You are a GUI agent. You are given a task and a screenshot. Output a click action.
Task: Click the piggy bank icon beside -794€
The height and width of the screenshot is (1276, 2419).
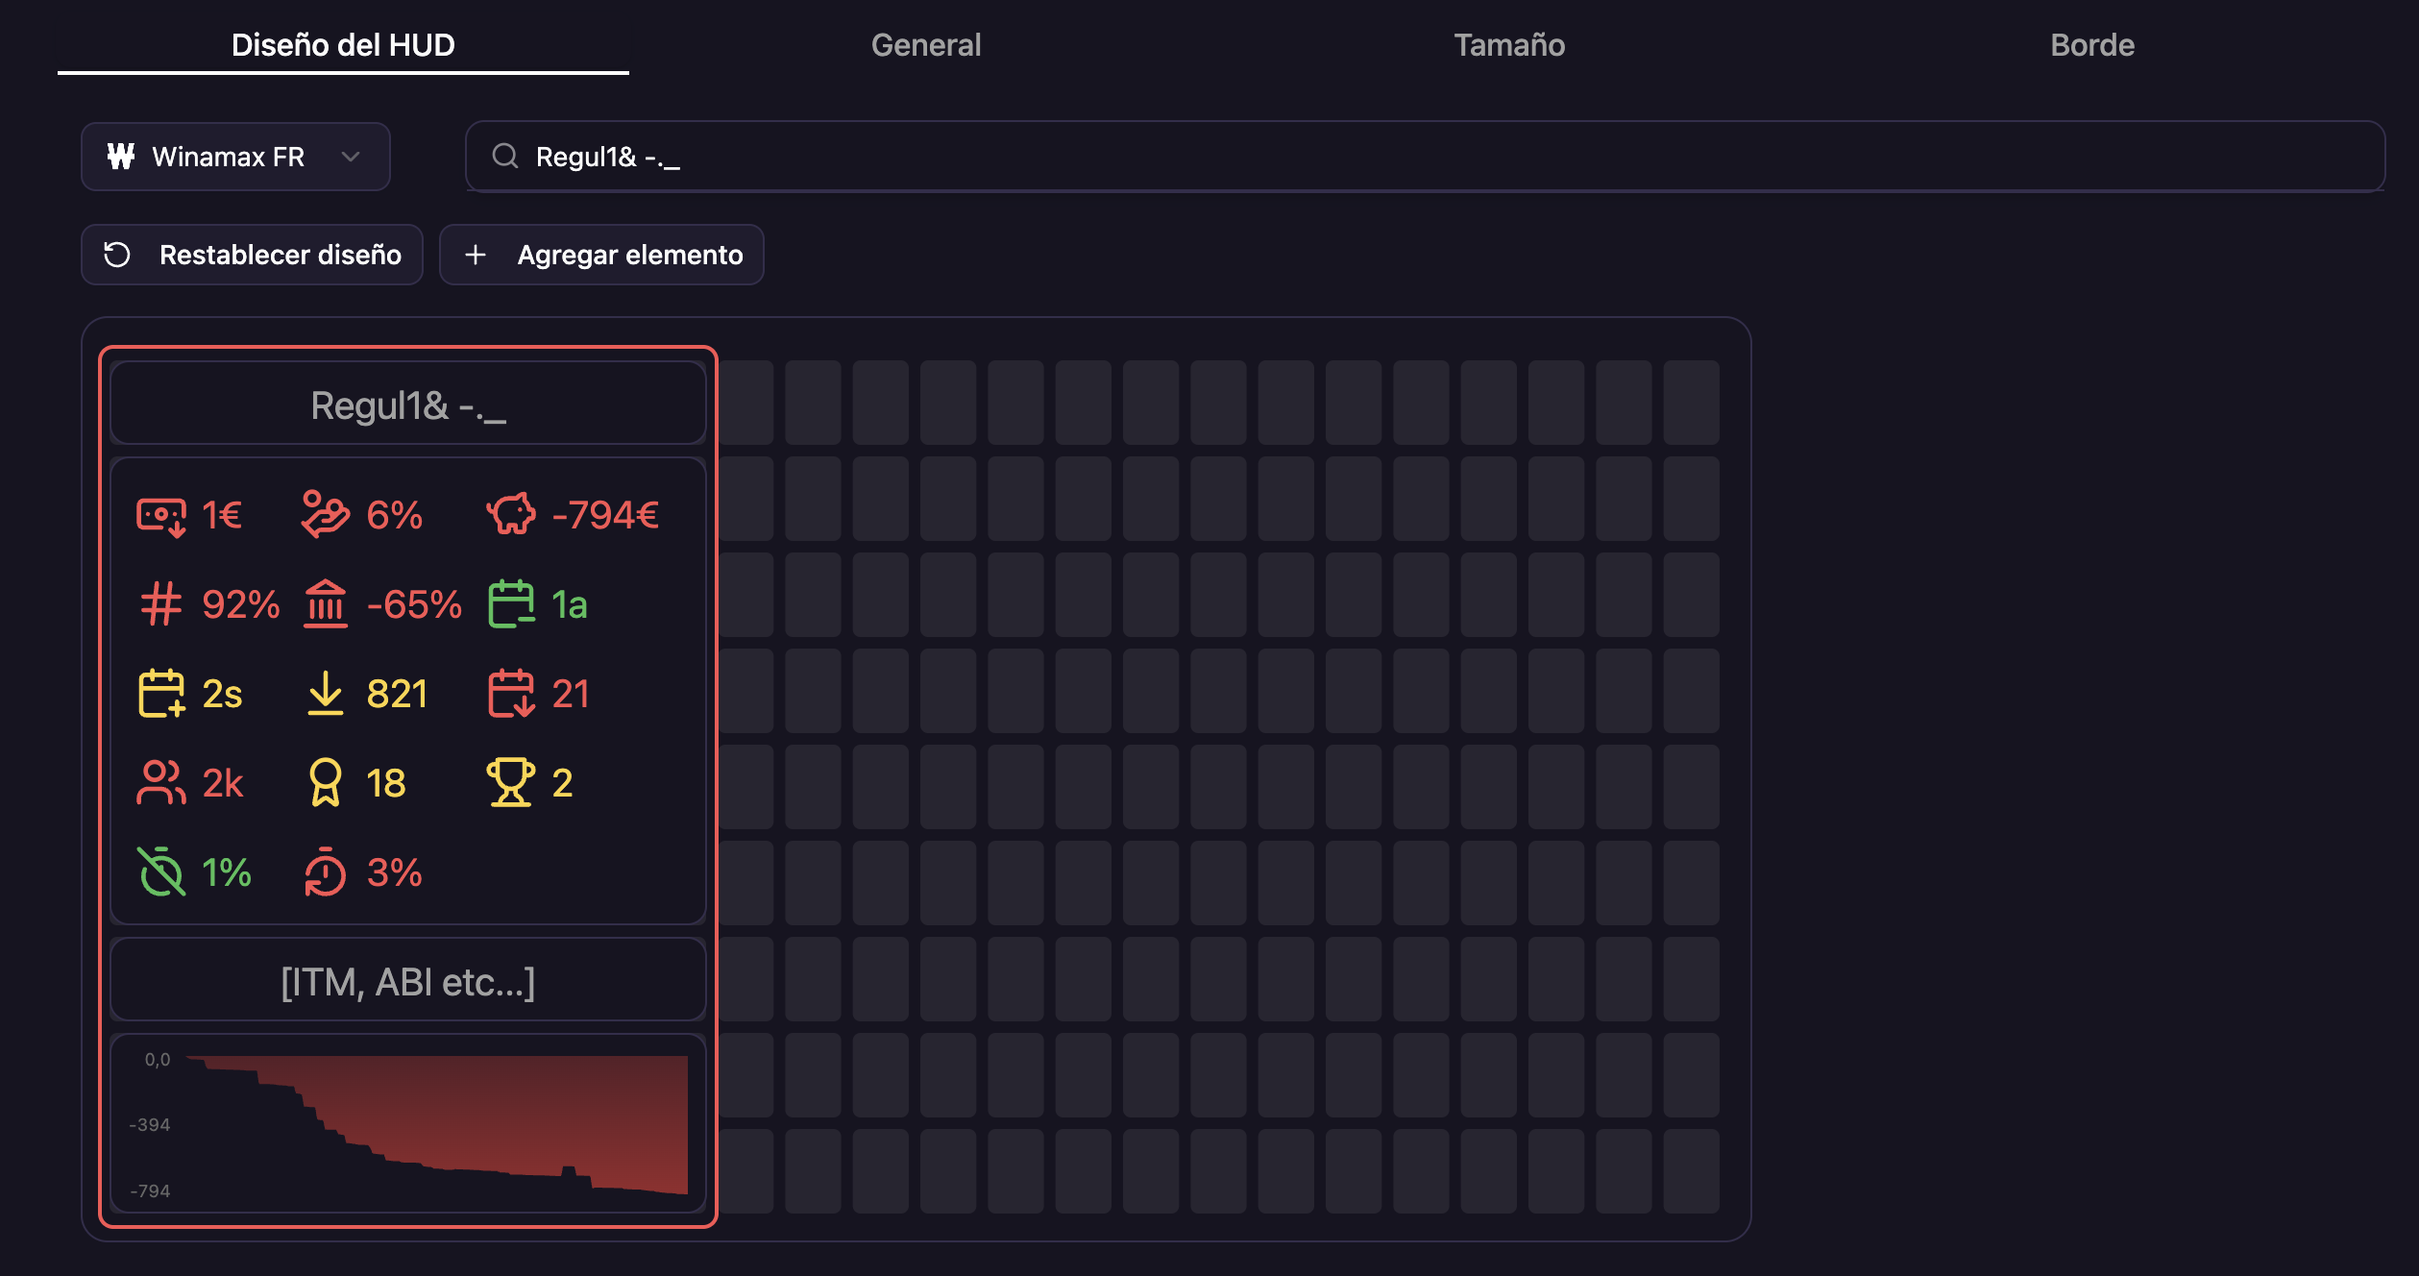click(x=511, y=514)
